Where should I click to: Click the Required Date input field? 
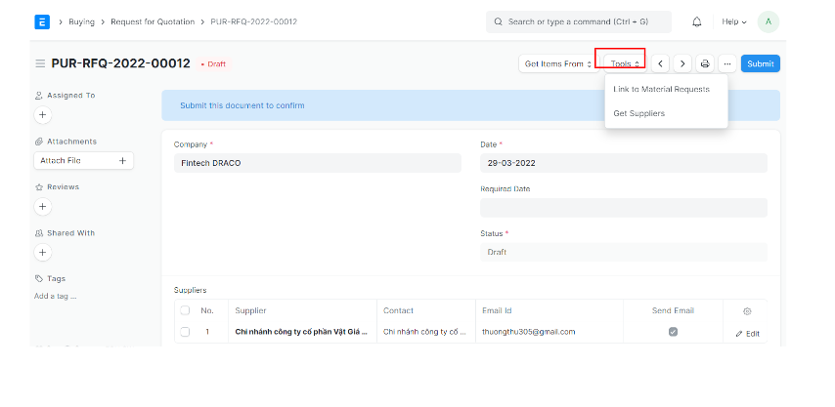click(623, 207)
